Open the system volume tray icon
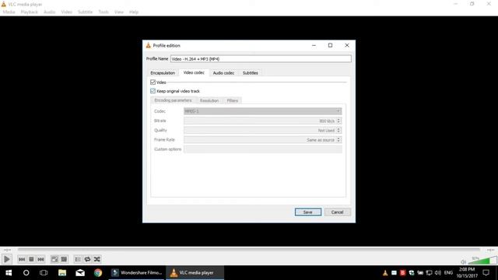The height and width of the screenshot is (280, 498). 438,273
